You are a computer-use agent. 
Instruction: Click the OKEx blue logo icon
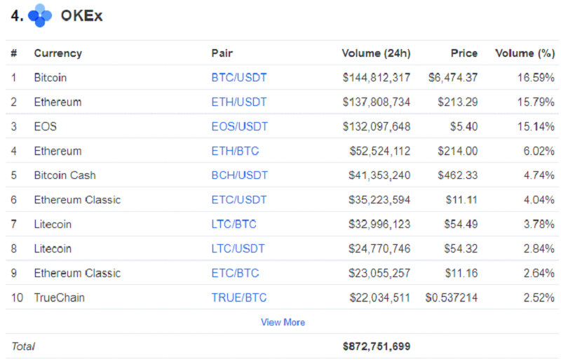(x=40, y=15)
